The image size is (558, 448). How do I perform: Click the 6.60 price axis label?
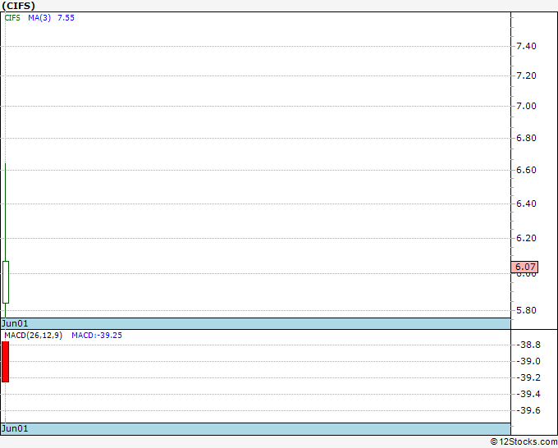coord(526,170)
